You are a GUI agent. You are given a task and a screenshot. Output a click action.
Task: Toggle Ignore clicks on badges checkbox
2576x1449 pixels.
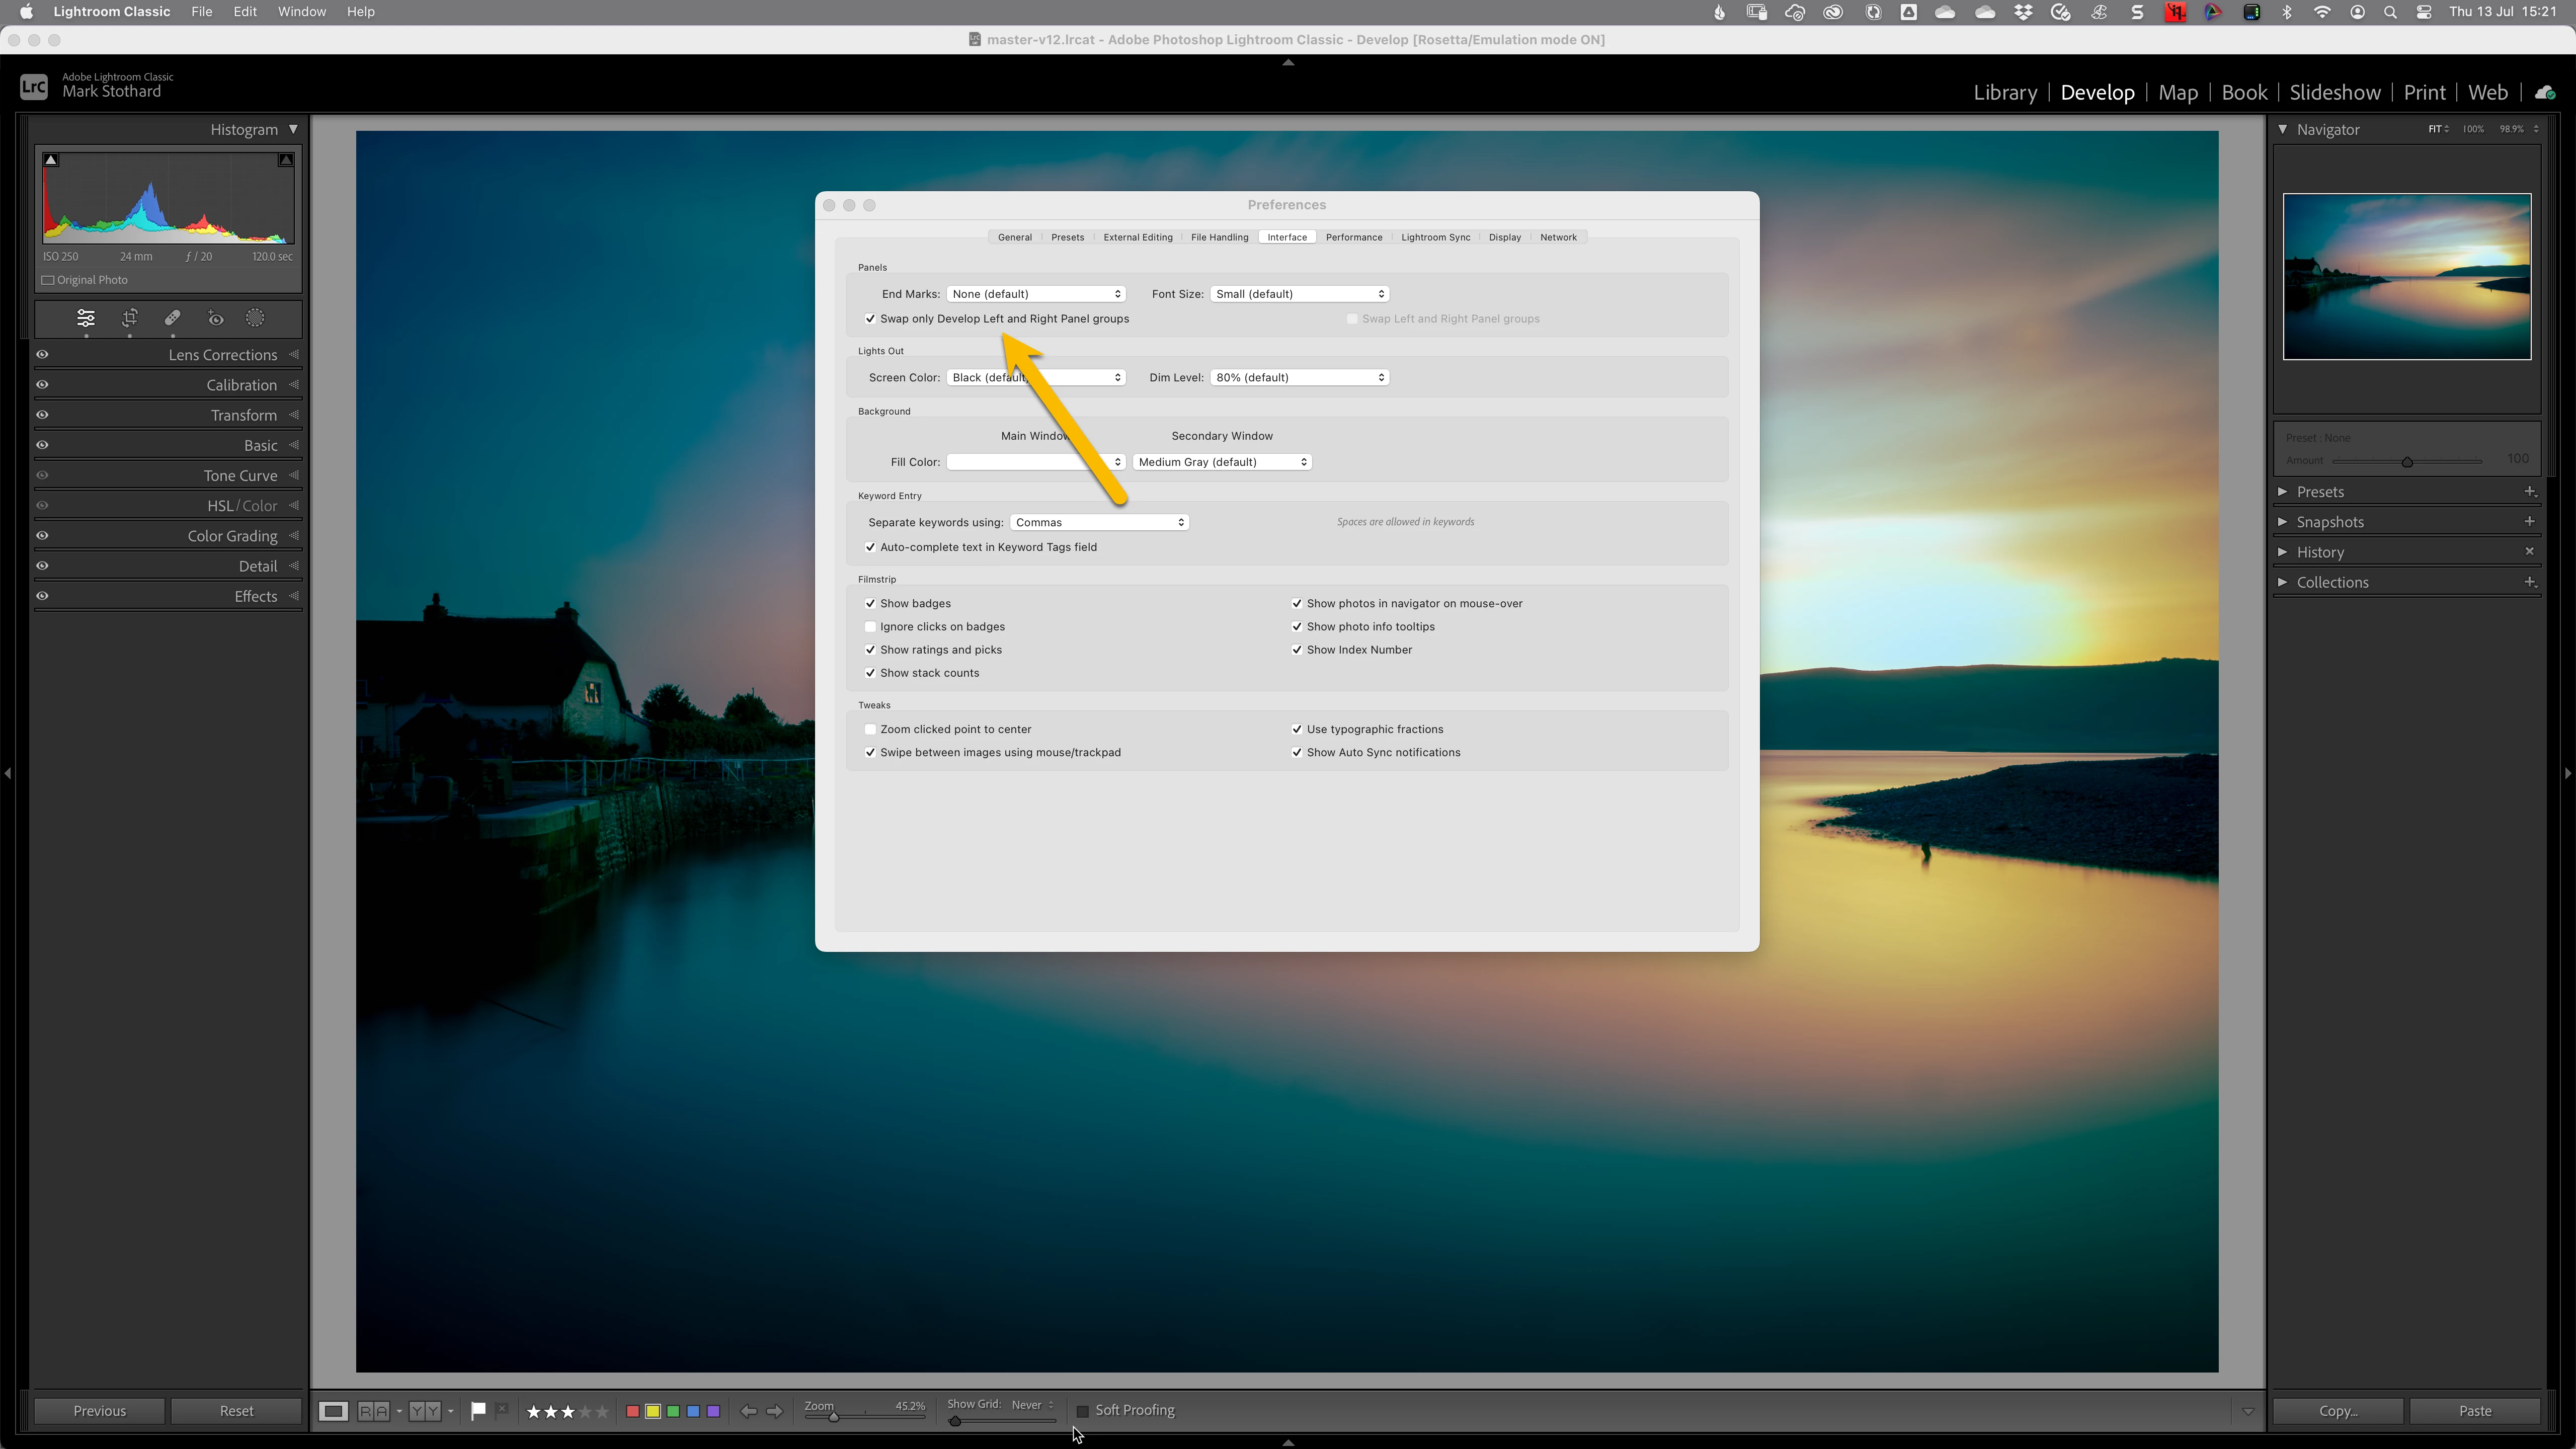[870, 627]
